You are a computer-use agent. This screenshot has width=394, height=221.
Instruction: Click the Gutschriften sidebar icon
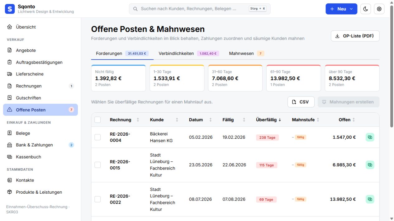10,98
